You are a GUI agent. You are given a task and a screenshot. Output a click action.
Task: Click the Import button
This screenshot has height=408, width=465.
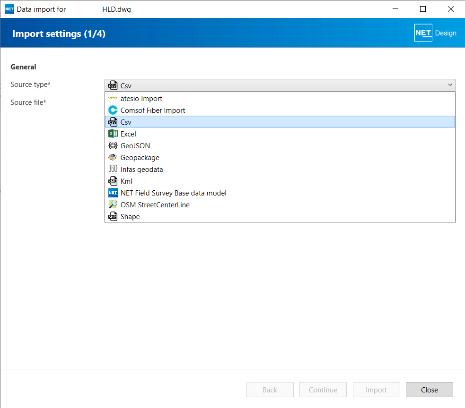376,390
